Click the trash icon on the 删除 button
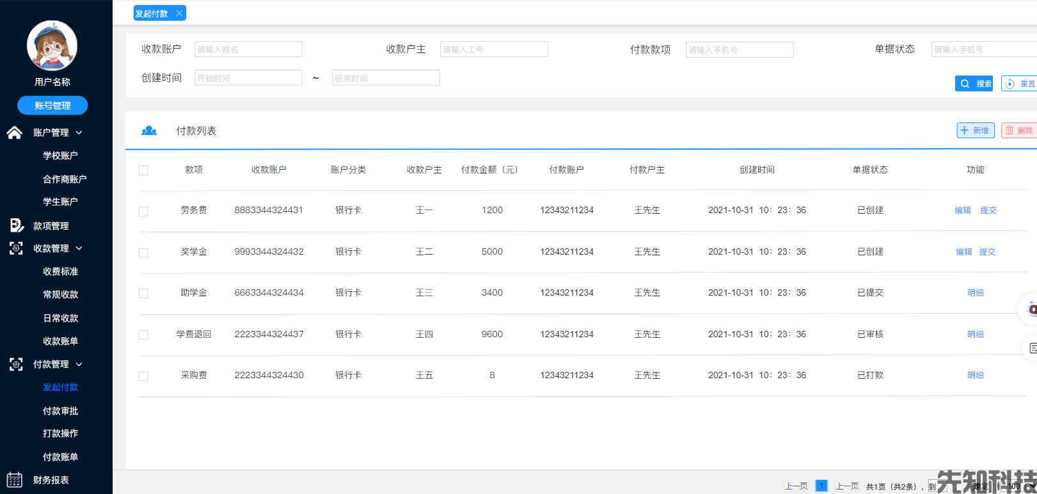 point(1009,131)
